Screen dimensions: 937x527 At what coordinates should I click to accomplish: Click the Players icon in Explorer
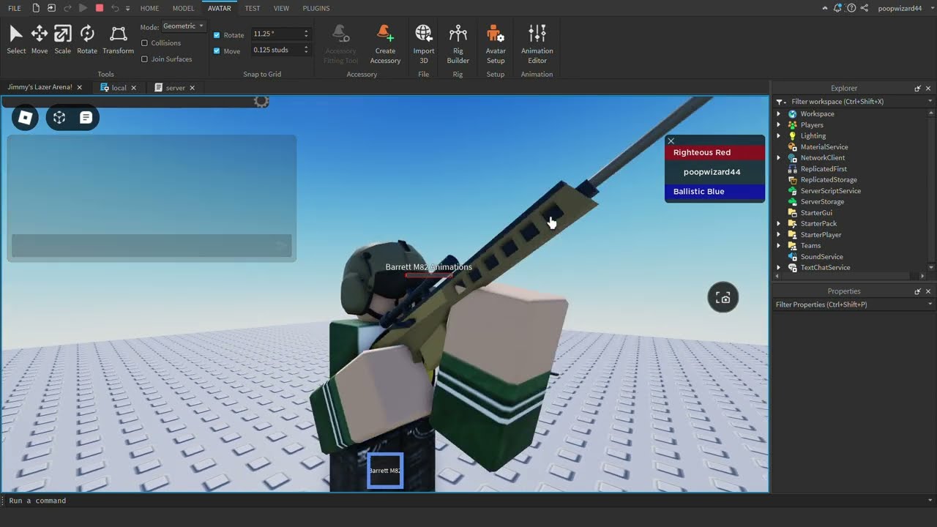[x=792, y=125]
